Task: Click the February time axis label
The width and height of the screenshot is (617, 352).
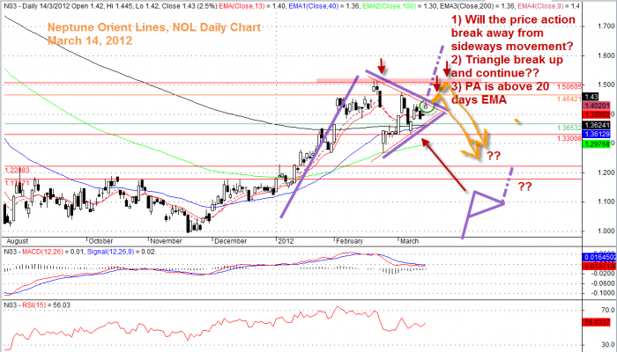Action: click(350, 241)
